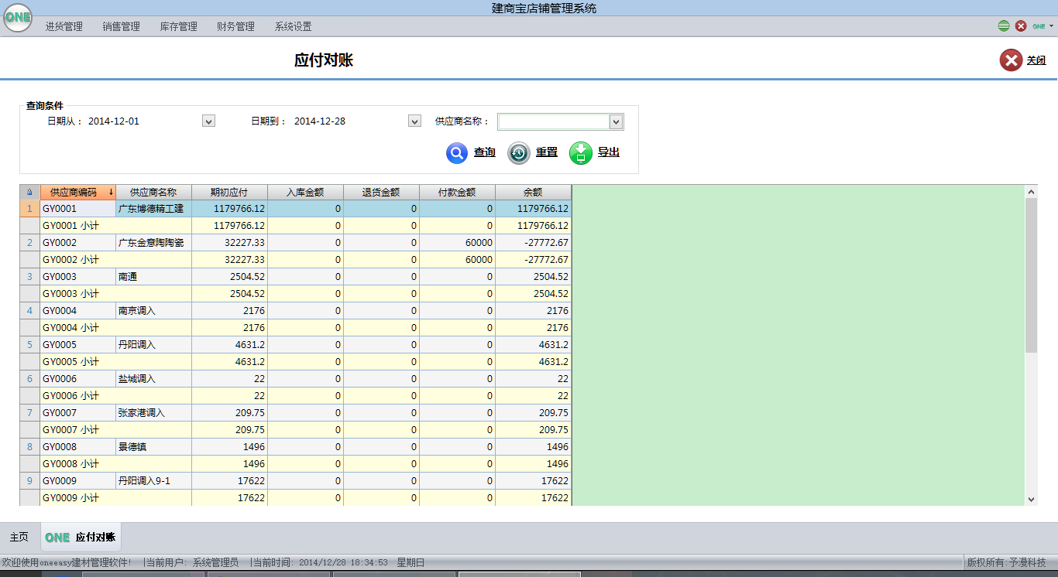Switch to the 主页 tab
1058x577 pixels.
[19, 537]
